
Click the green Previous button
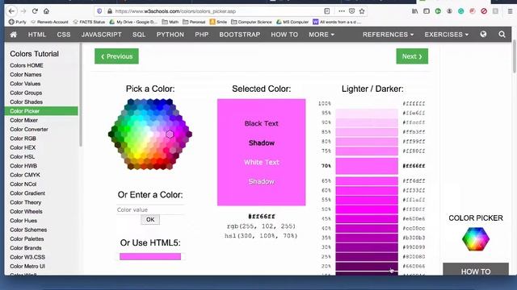116,56
